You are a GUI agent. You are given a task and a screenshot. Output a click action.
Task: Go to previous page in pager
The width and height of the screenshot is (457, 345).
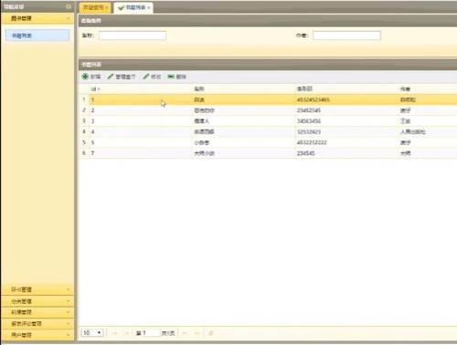[x=126, y=333]
